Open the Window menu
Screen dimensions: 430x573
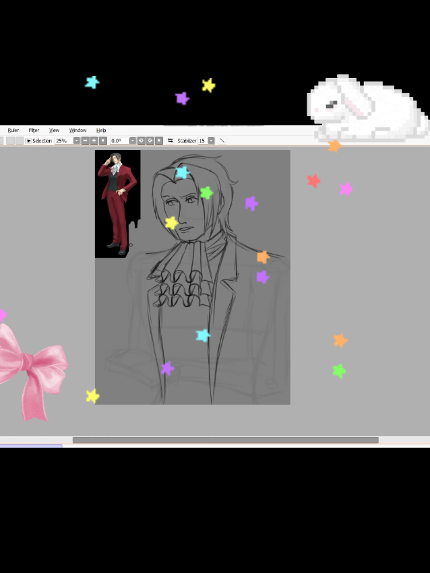(78, 130)
